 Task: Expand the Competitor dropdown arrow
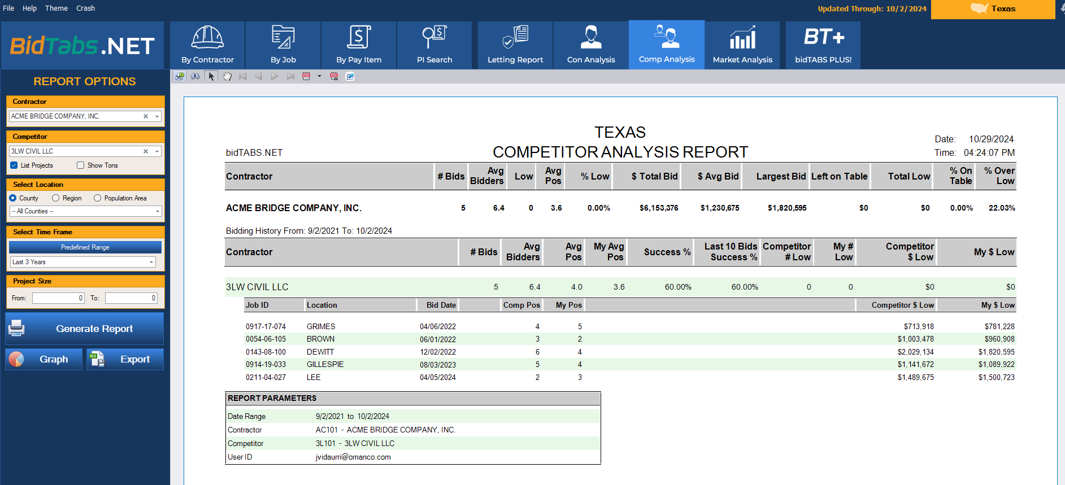pyautogui.click(x=157, y=151)
